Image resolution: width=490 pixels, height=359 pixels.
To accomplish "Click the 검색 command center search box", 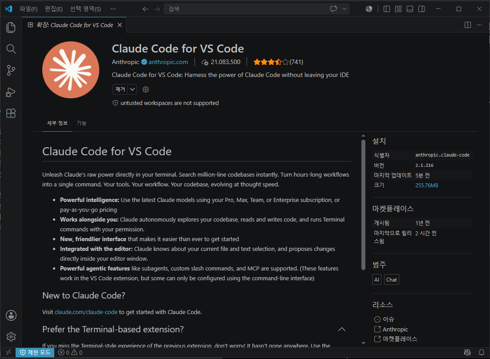I will [245, 9].
